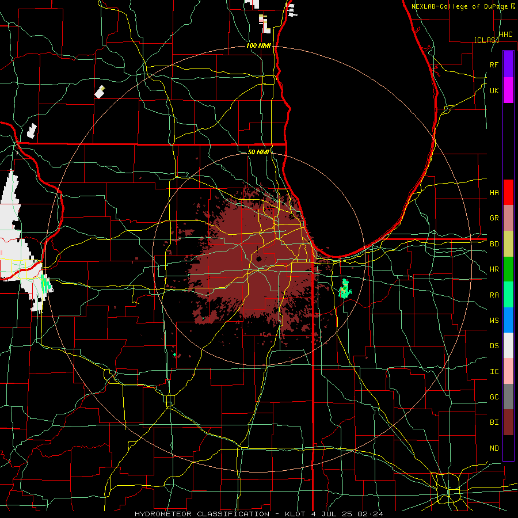Pick the RA light green legend swatch
This screenshot has height=518, width=518.
(508, 295)
